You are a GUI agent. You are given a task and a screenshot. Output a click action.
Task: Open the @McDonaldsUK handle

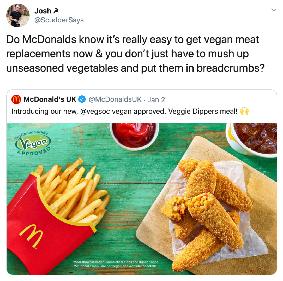(115, 99)
